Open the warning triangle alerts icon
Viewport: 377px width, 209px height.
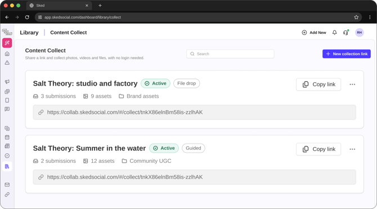click(7, 63)
